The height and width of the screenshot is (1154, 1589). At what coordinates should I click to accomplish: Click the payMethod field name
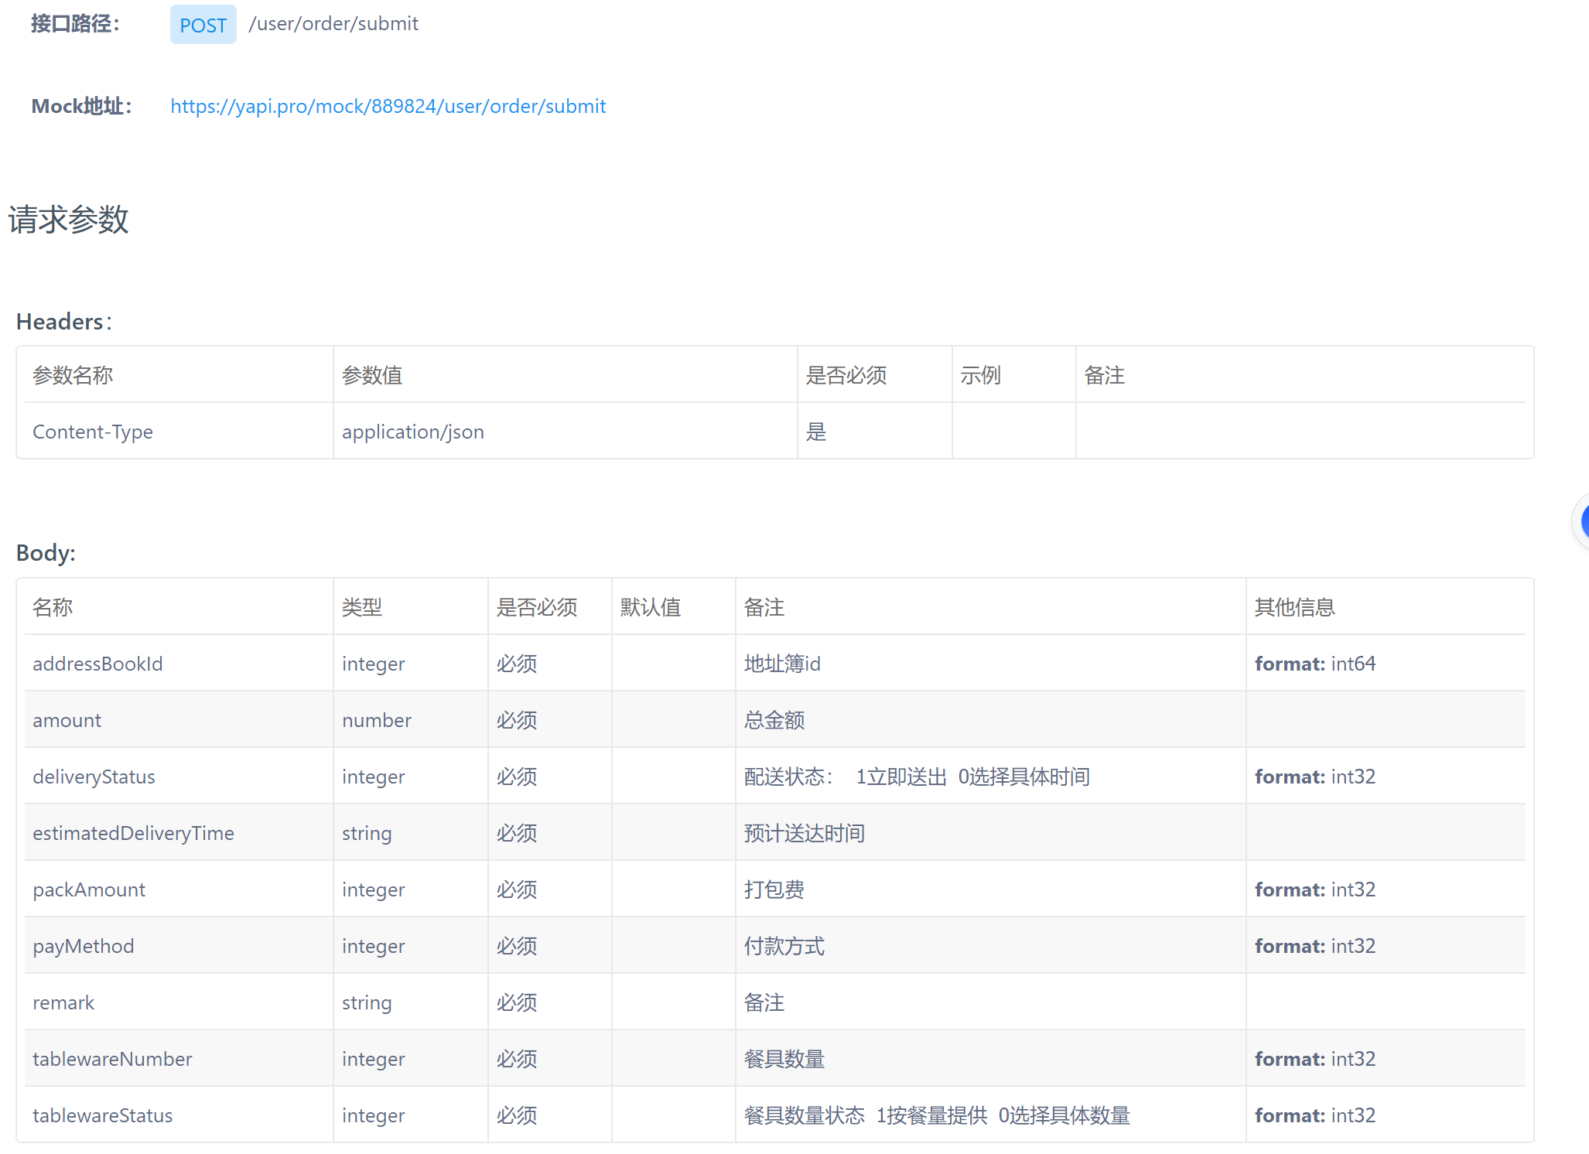tap(84, 946)
